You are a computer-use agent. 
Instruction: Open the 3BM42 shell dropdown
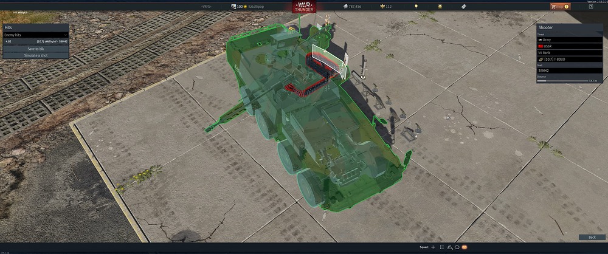pos(569,70)
